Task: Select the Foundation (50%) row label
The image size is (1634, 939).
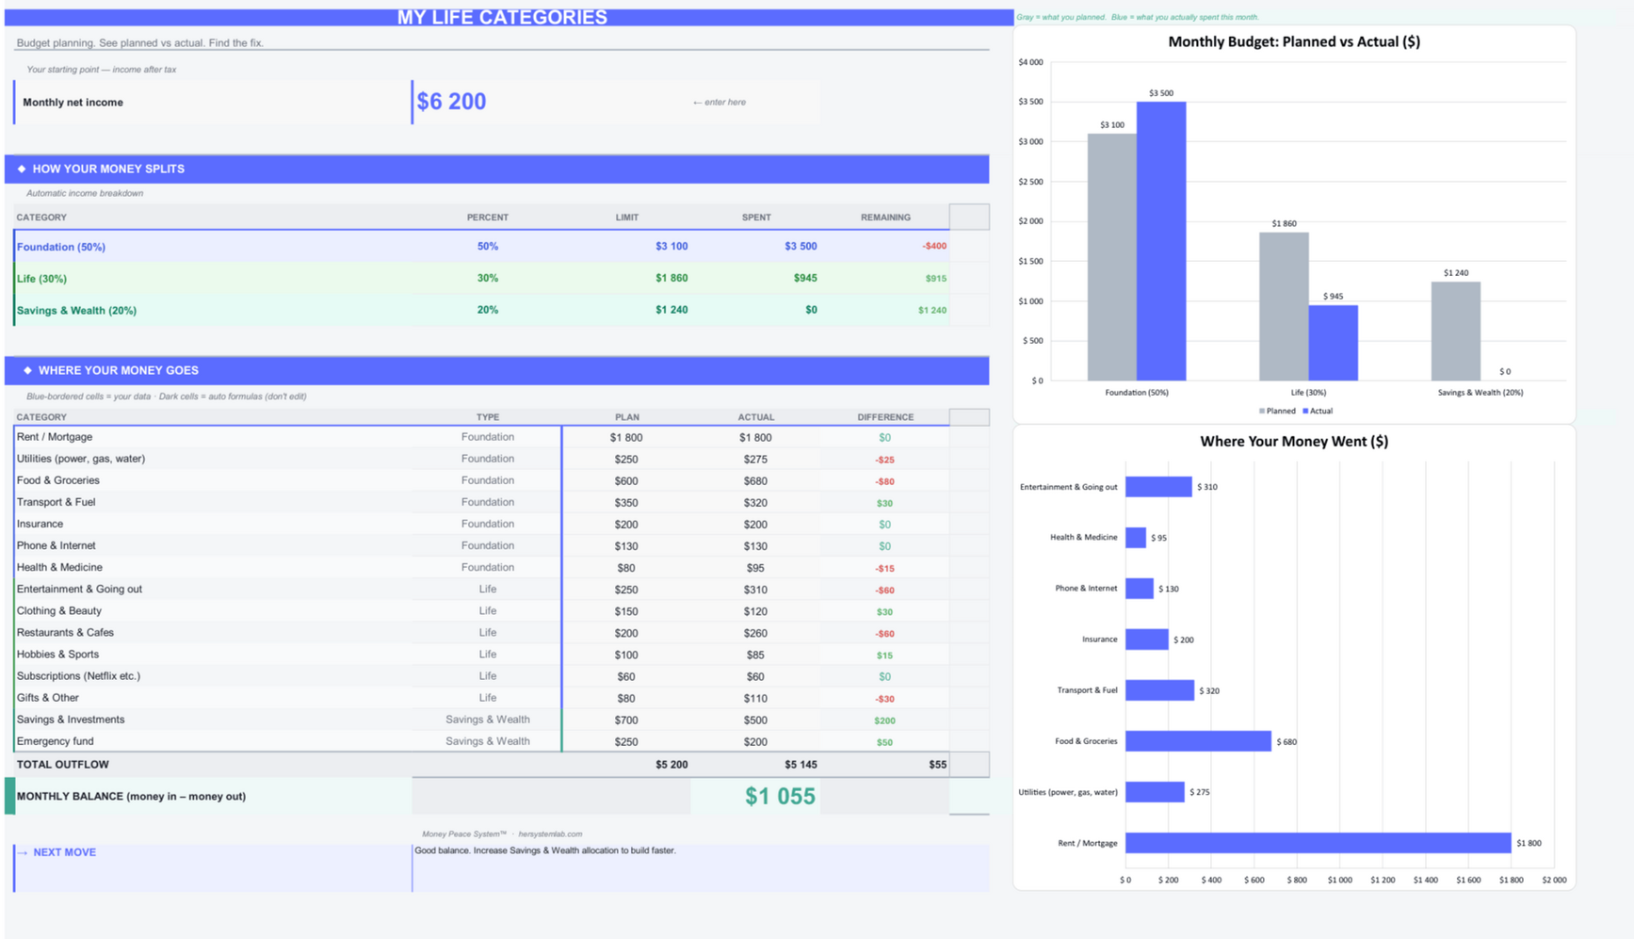Action: click(x=61, y=247)
